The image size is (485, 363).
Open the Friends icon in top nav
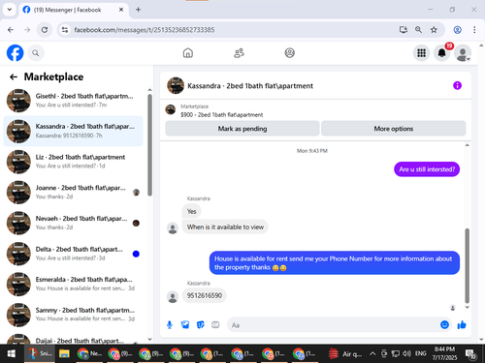(x=239, y=53)
